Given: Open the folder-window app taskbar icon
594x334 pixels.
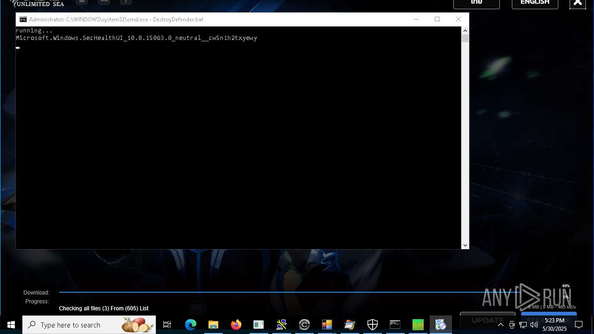Looking at the screenshot, I should tap(350, 325).
